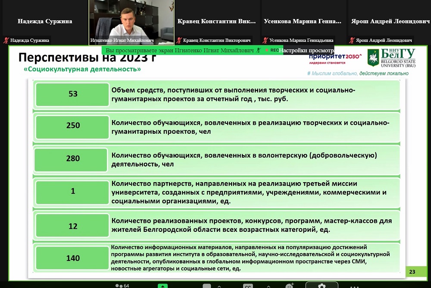The height and width of the screenshot is (288, 431).
Task: Click the green box with value 140
Action: pyautogui.click(x=72, y=258)
